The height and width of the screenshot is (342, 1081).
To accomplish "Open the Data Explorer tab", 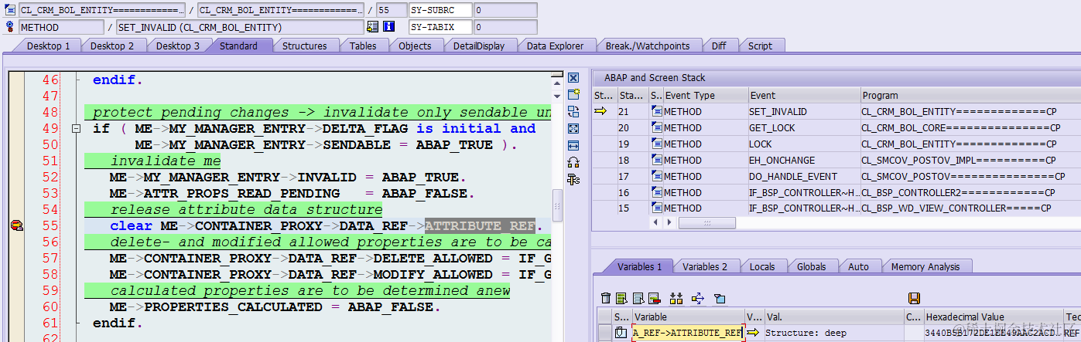I will pos(555,46).
